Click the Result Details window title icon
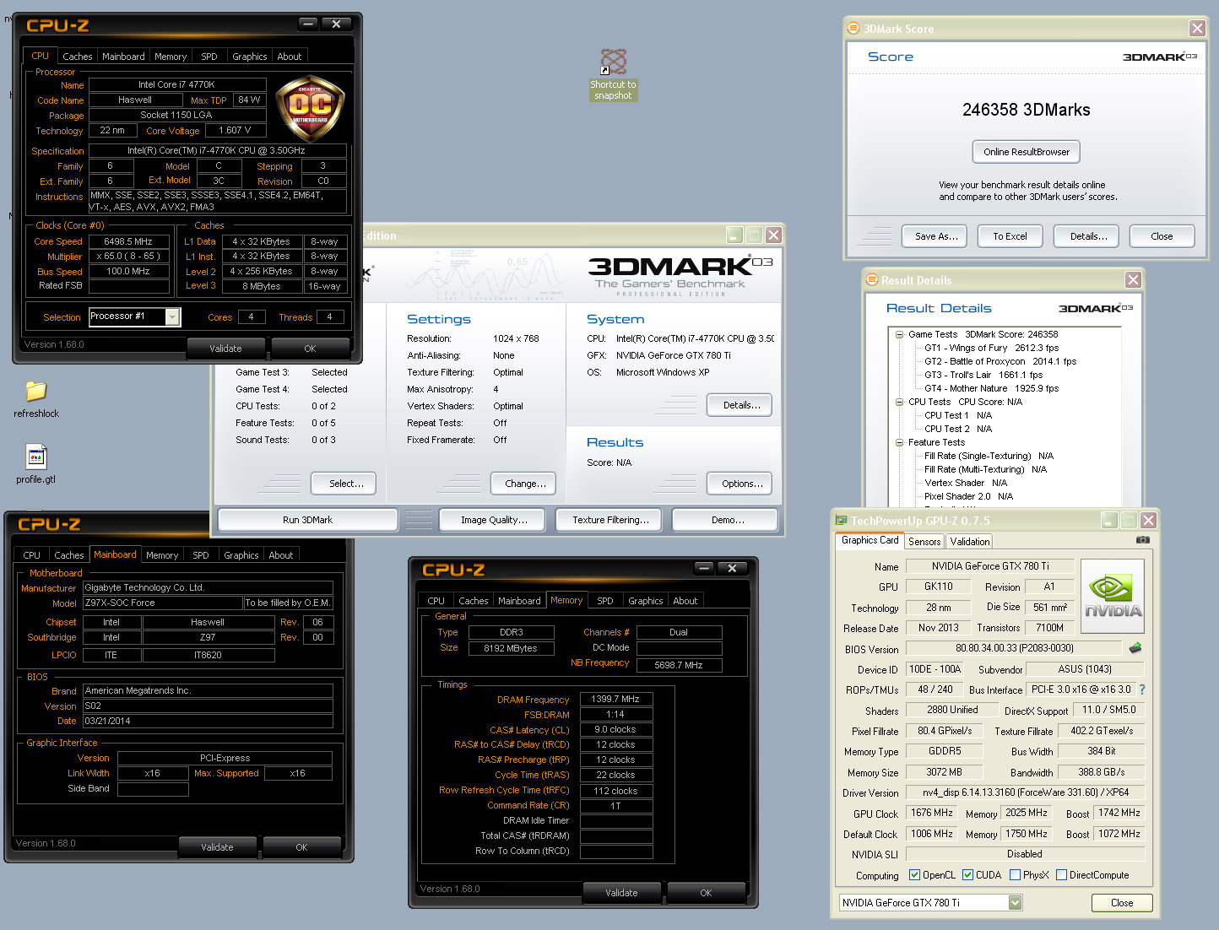The width and height of the screenshot is (1219, 930). pos(871,279)
